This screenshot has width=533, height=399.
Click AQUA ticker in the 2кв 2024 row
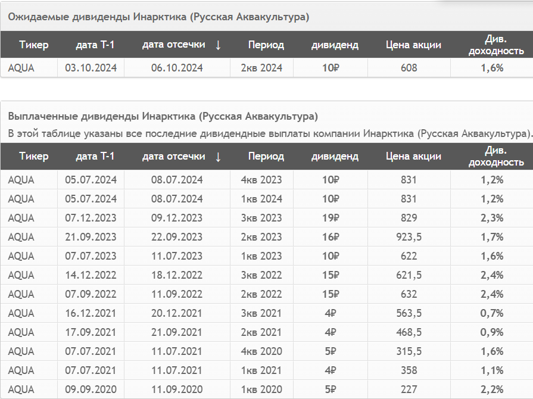[21, 68]
